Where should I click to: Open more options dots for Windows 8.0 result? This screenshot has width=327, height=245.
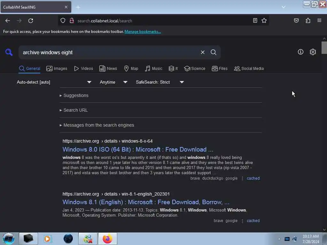242,178
